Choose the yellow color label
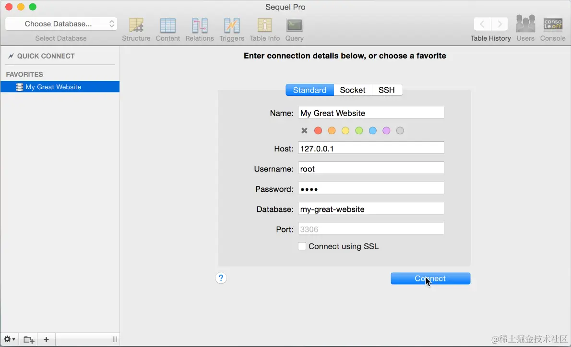 pyautogui.click(x=345, y=130)
